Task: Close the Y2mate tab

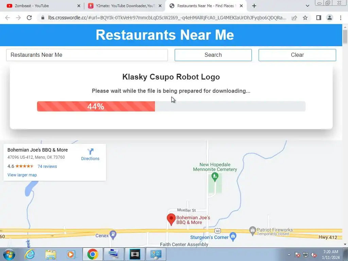Action: click(x=160, y=6)
